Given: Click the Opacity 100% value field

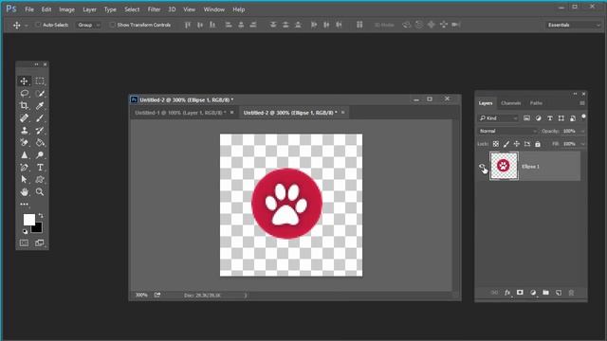Looking at the screenshot, I should tap(569, 131).
